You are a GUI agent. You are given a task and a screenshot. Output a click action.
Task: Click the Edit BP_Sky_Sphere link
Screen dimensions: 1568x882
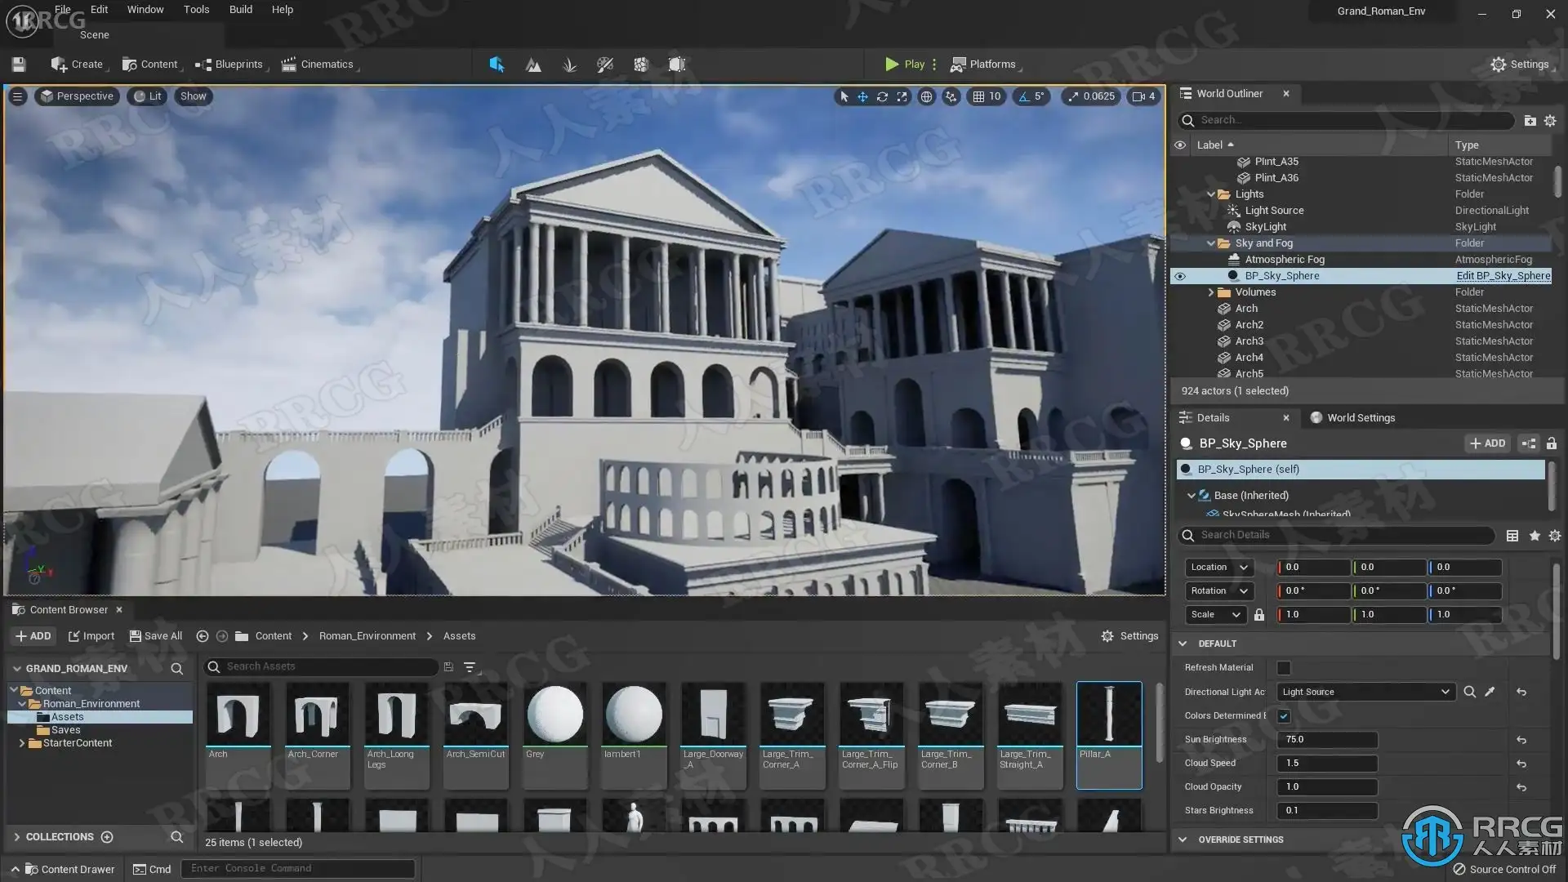coord(1503,276)
